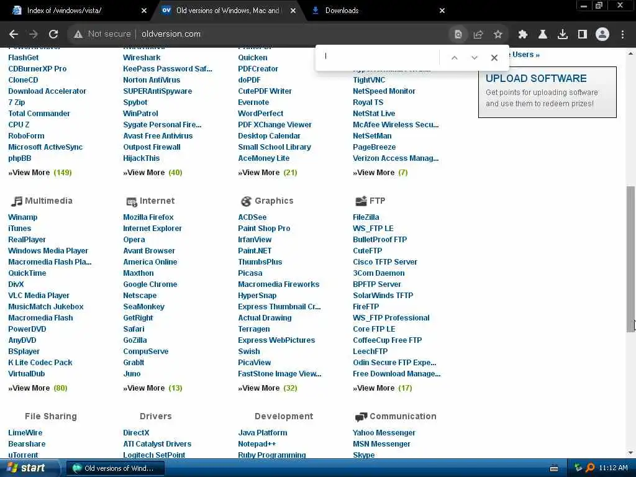Expand View More (17) under FTP
636x477 pixels.
(x=382, y=388)
